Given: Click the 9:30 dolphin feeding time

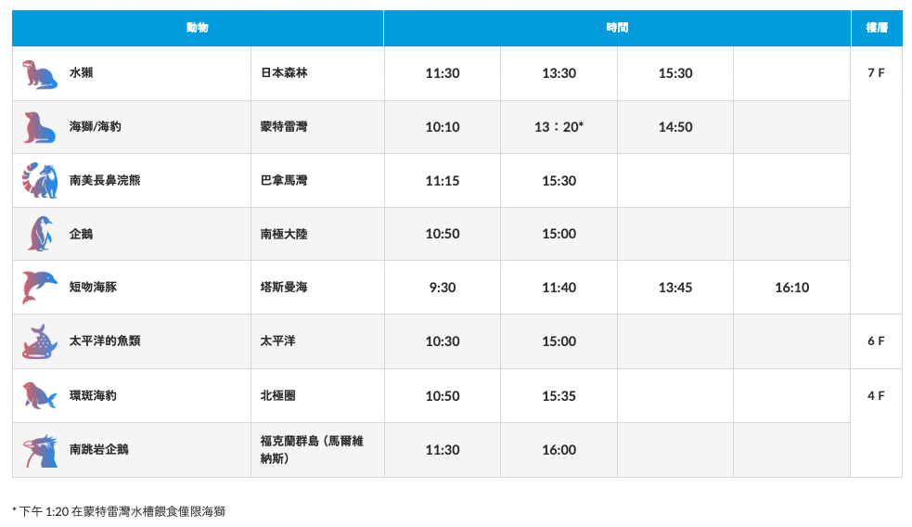Looking at the screenshot, I should [443, 288].
